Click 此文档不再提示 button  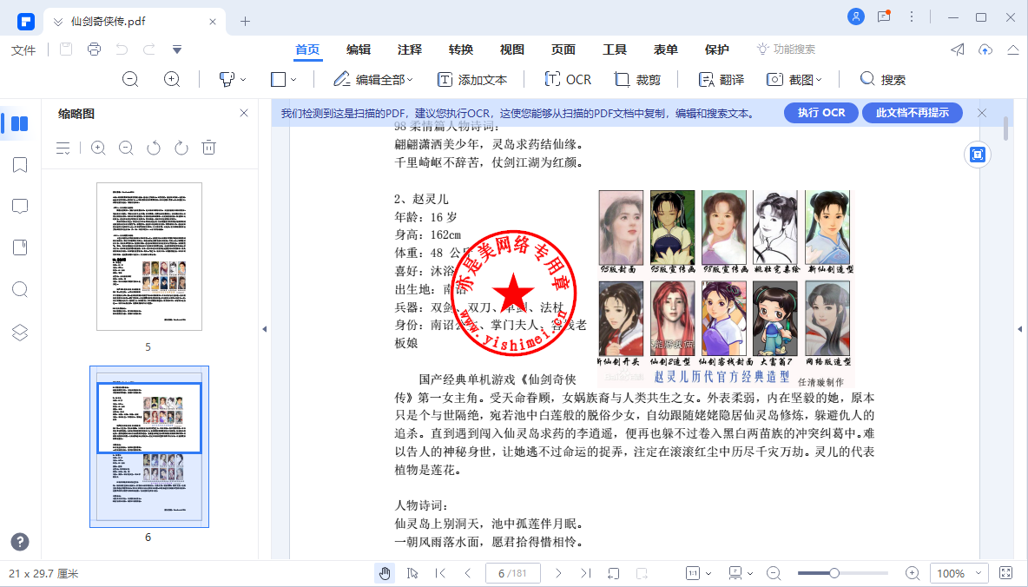[912, 113]
